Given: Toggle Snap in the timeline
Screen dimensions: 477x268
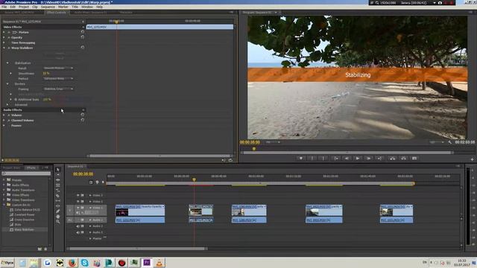Looking at the screenshot, I should coord(91,182).
